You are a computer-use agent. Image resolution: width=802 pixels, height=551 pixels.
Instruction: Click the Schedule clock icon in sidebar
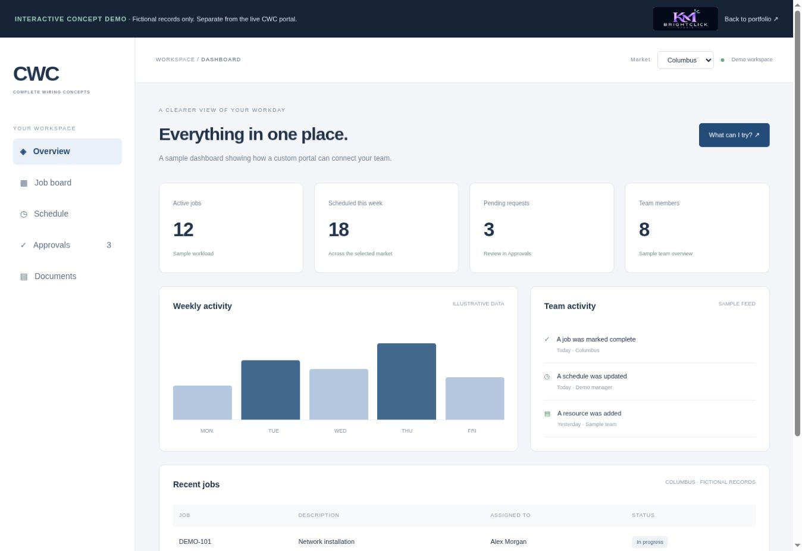(24, 214)
